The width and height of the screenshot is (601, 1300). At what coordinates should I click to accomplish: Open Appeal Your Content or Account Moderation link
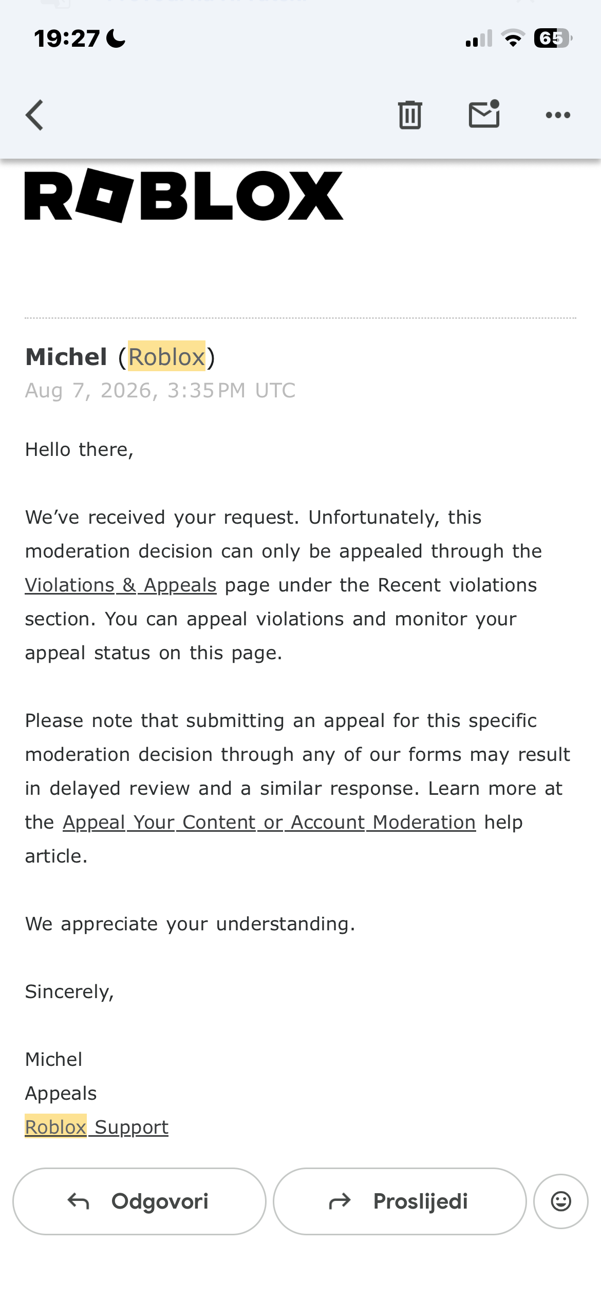point(269,823)
